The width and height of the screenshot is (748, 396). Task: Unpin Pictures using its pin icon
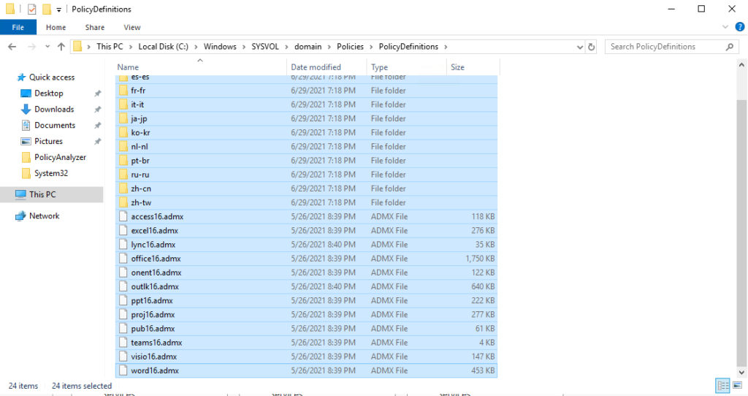coord(97,141)
